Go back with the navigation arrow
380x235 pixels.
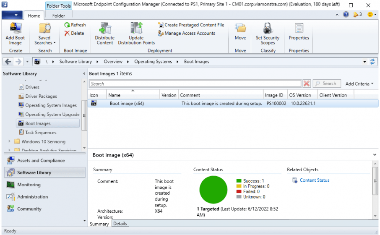pos(8,62)
